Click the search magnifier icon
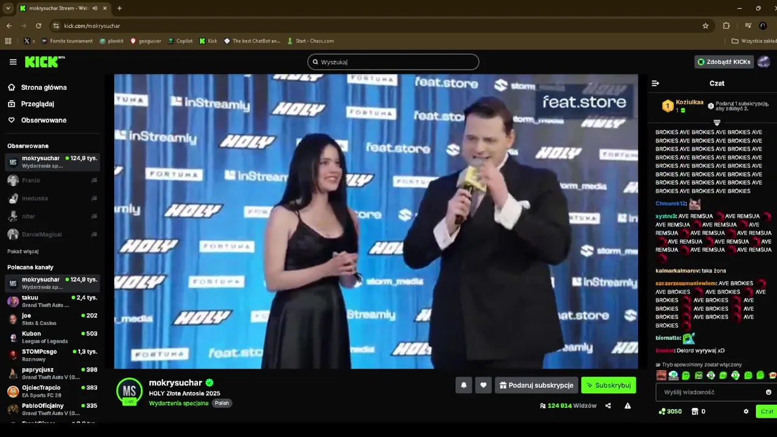The width and height of the screenshot is (777, 437). [x=316, y=62]
